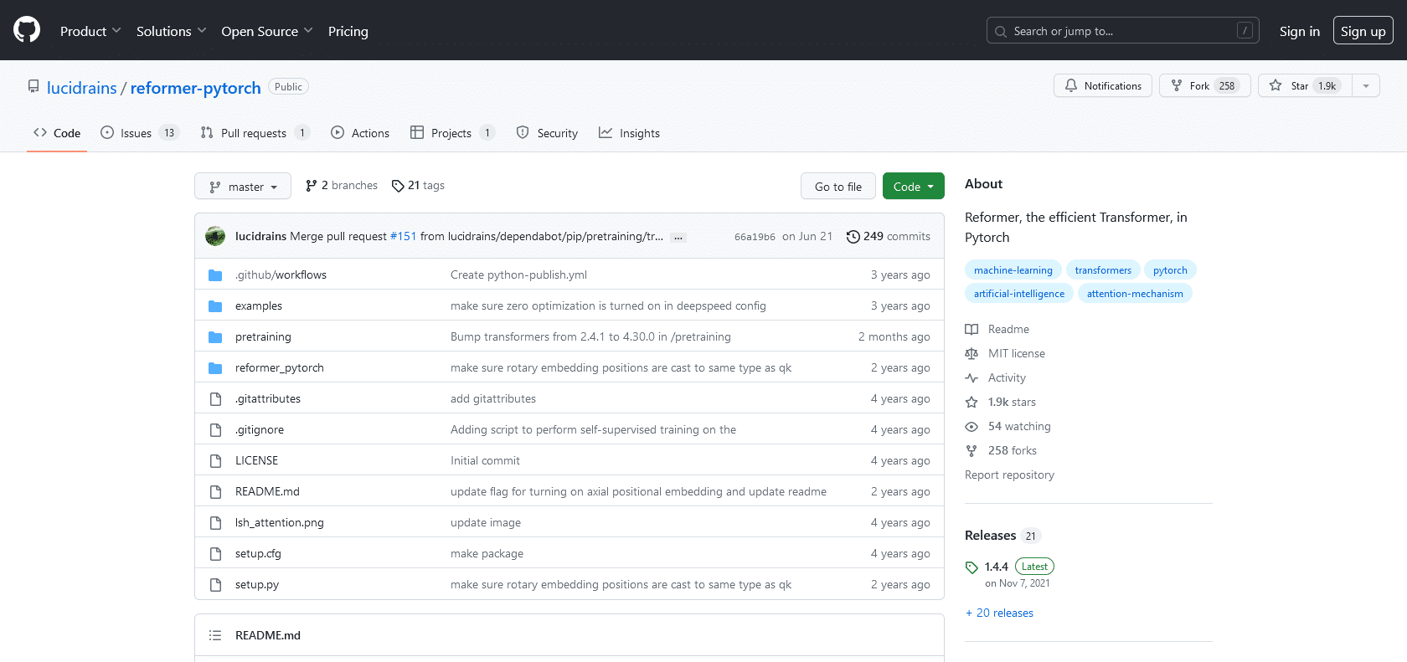The height and width of the screenshot is (662, 1407).
Task: Open the + 20 releases link
Action: coord(999,613)
